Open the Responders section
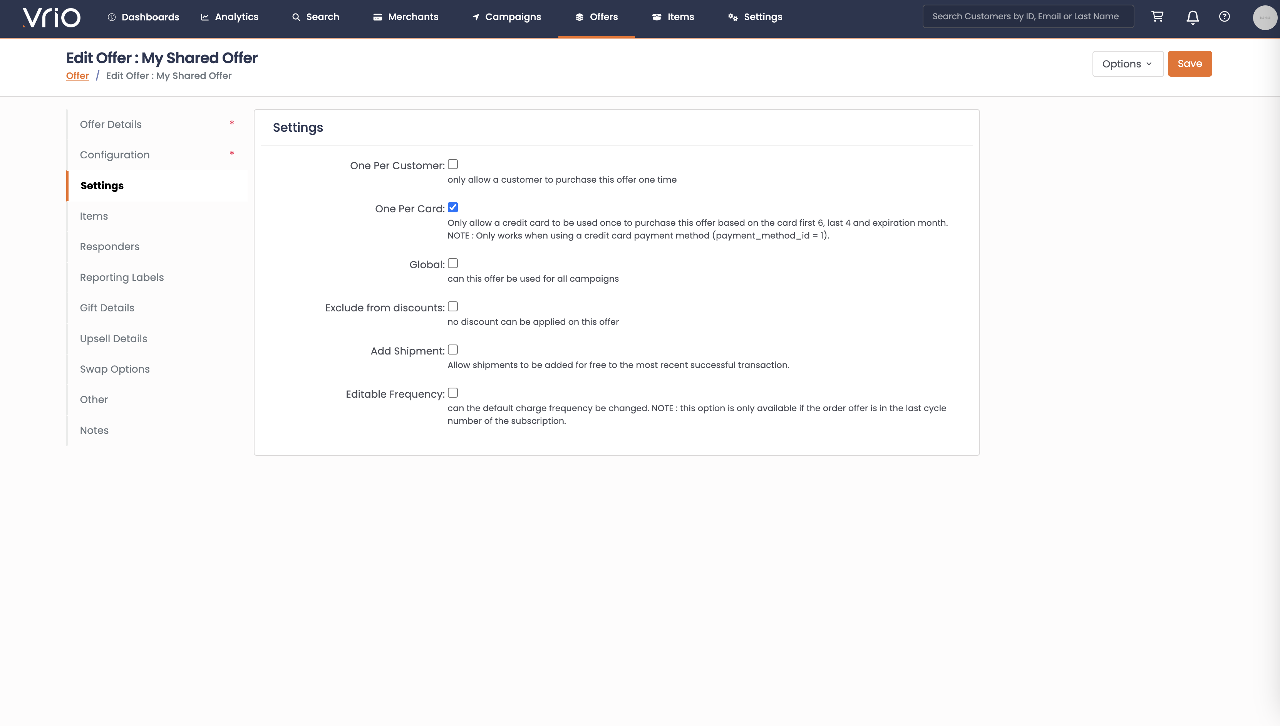 (x=157, y=247)
